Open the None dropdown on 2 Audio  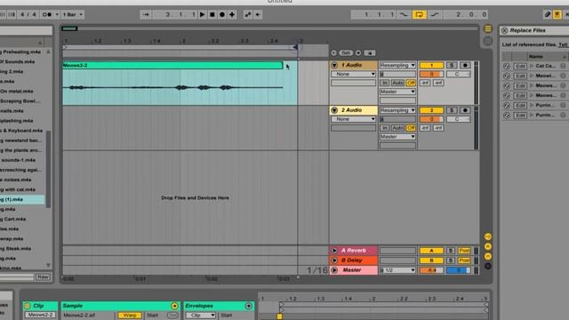[353, 119]
